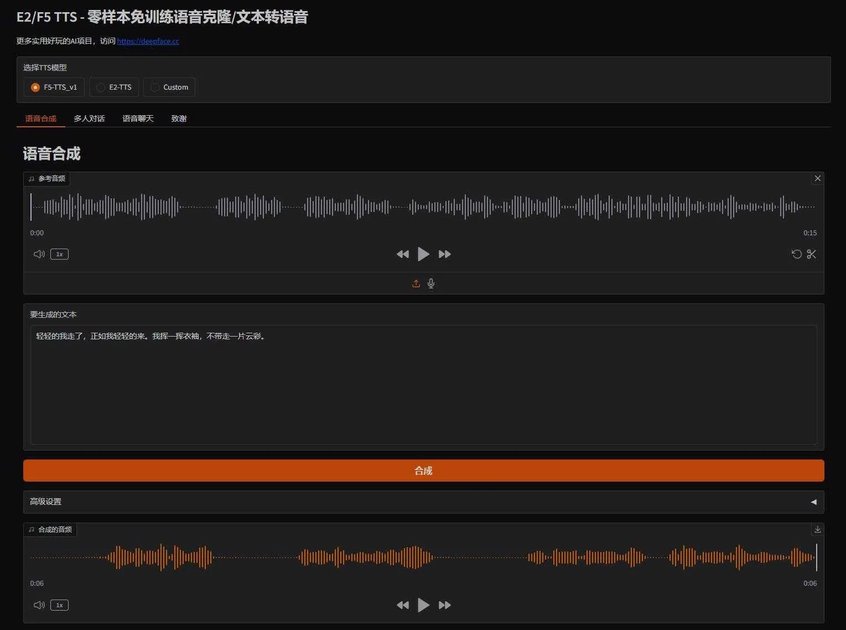Click the undo reset icon in reference audio
The image size is (846, 630).
tap(796, 254)
